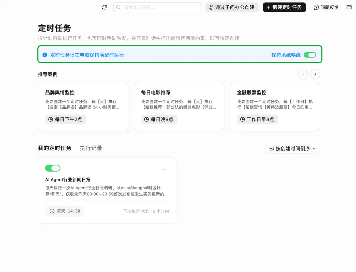Focus the scheduled task search field

157,7
